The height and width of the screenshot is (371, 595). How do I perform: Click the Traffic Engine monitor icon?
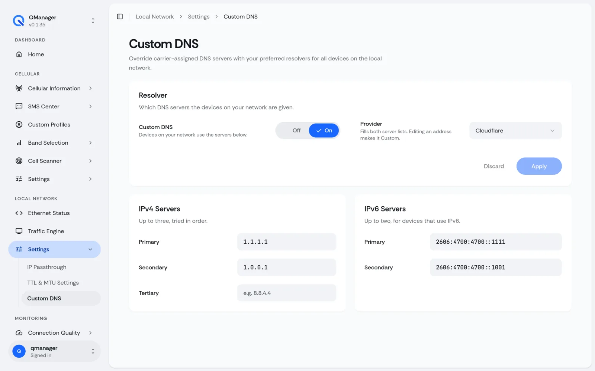point(19,231)
